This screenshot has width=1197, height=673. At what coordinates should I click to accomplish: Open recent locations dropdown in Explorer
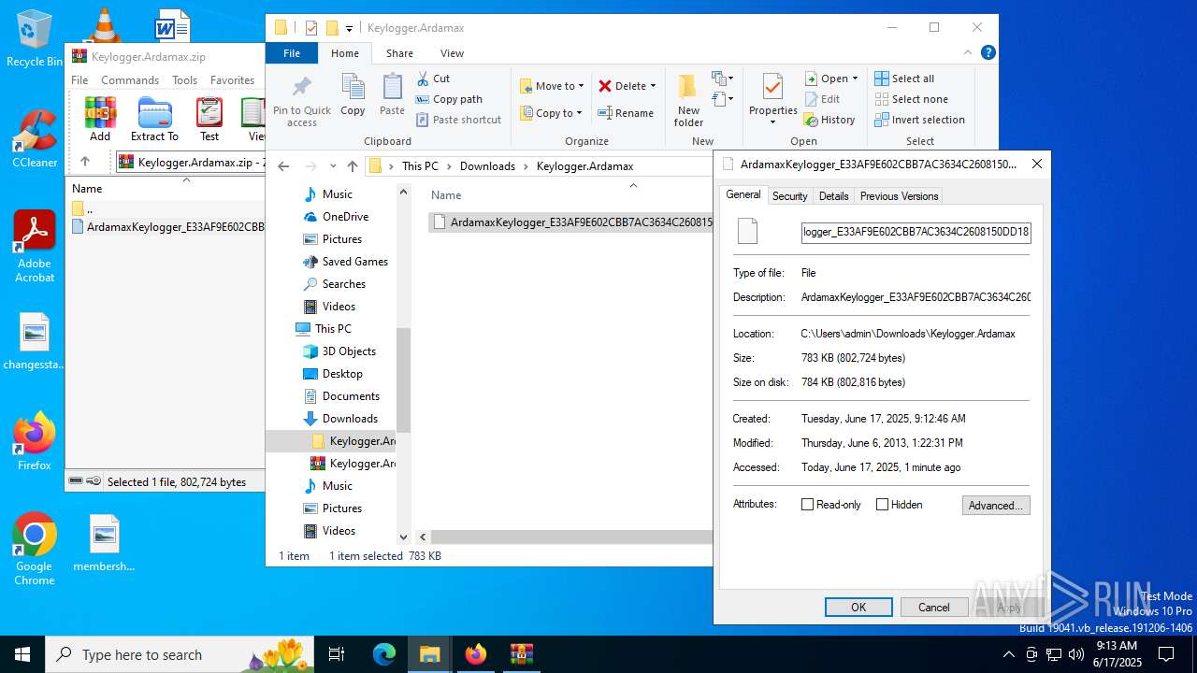pos(332,166)
